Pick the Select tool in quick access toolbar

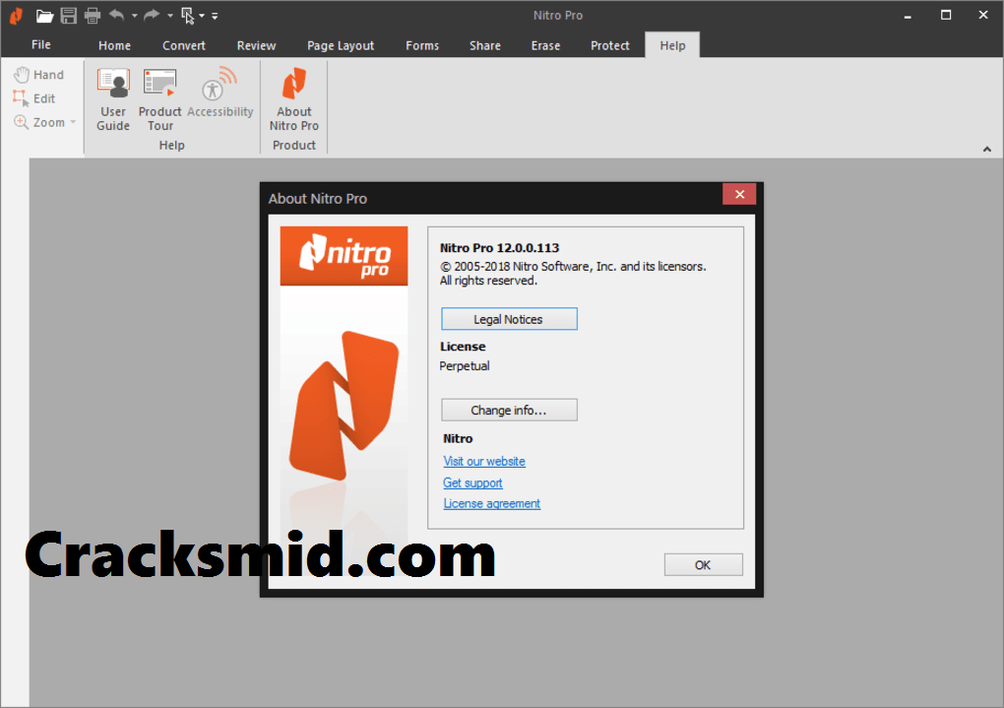click(188, 16)
